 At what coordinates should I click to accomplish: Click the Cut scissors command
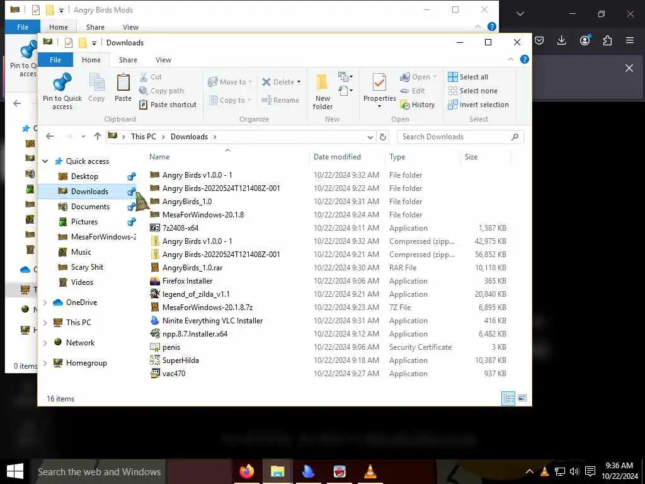pos(151,77)
